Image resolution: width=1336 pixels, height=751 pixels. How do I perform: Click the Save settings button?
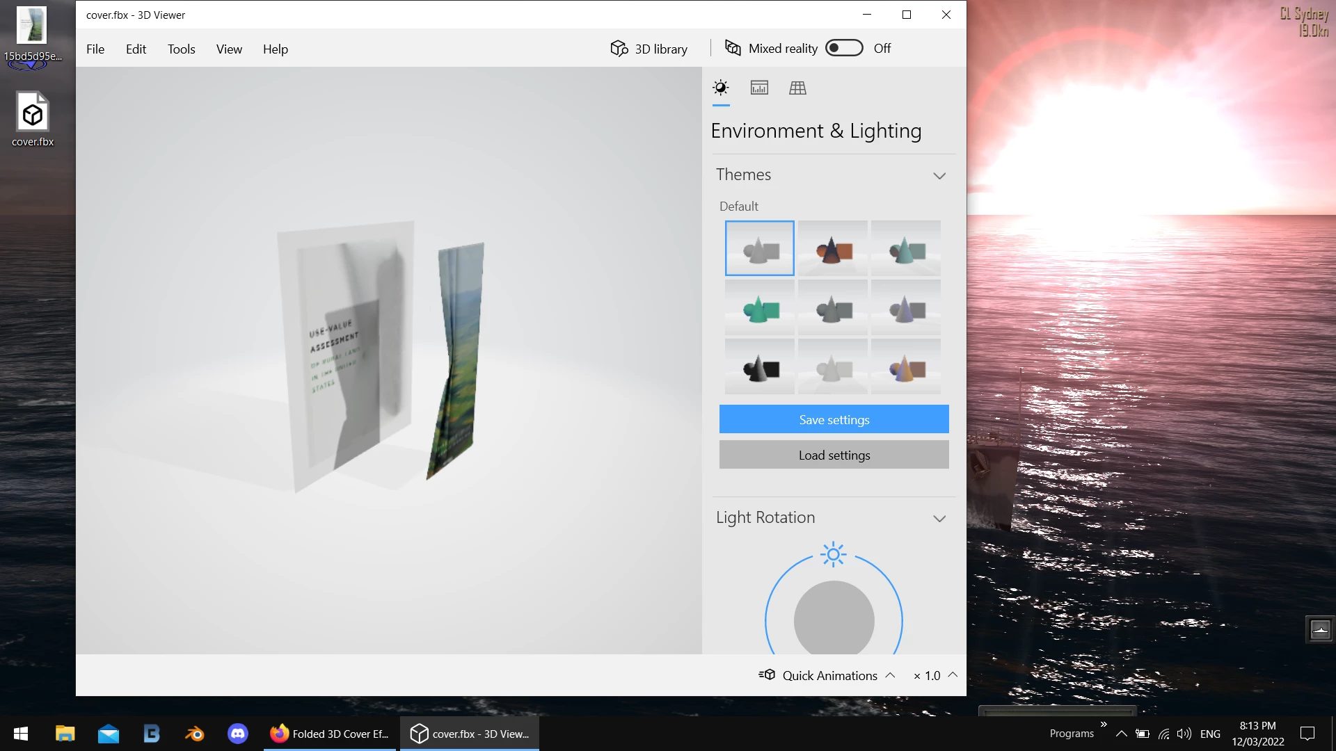click(x=834, y=419)
